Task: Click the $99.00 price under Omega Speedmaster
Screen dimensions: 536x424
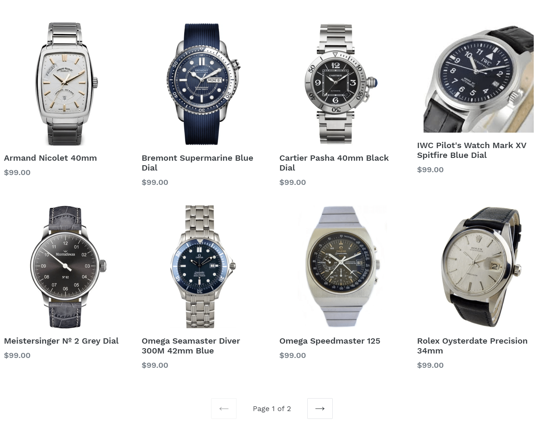Action: point(293,355)
